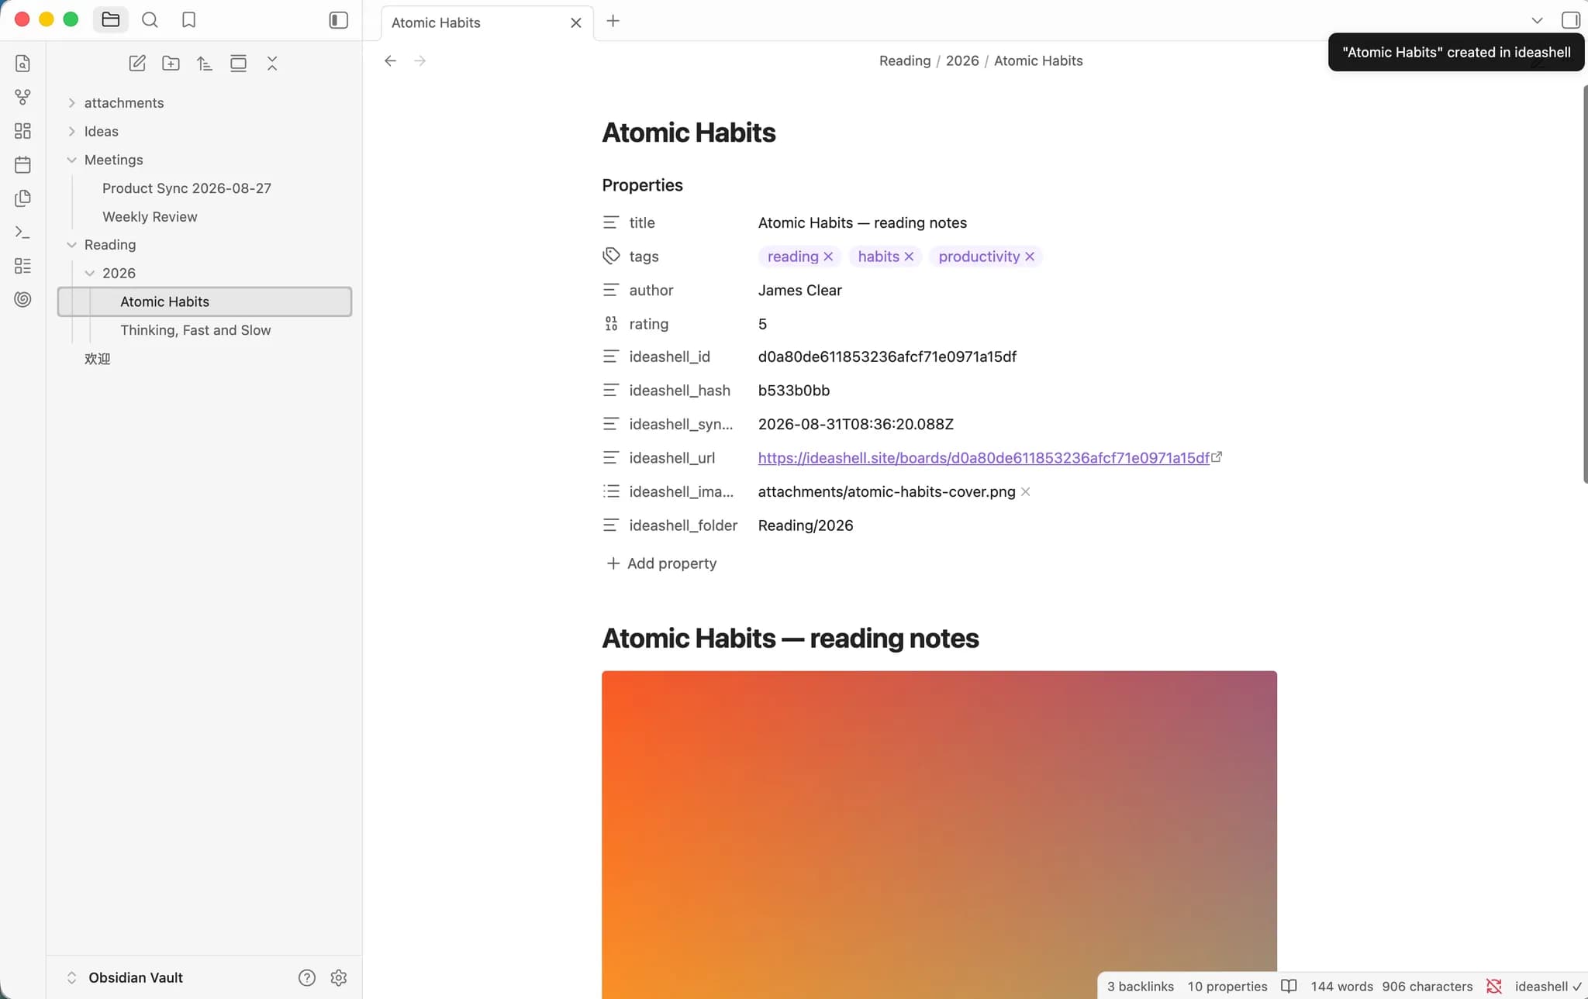Collapse the 2026 subfolder

89,273
